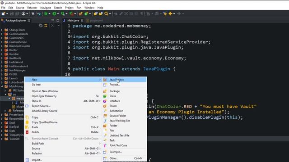Click the Export Source icon in context menu
The image size is (289, 162).
[x=27, y=106]
